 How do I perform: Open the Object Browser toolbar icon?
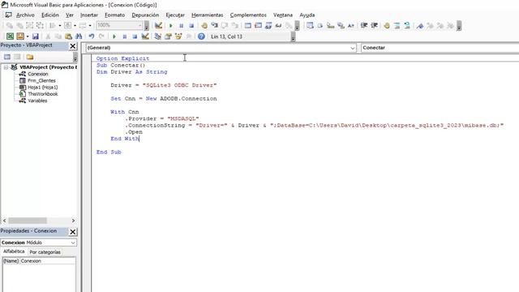[x=178, y=36]
